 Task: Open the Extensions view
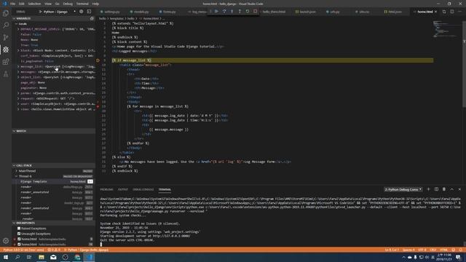click(6, 62)
